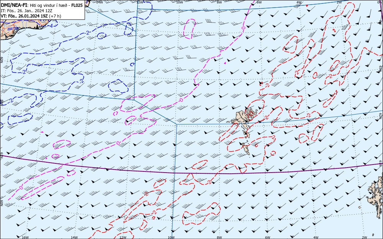This screenshot has width=383, height=239.
Task: Click the "6W" longitude label on top edge
Action: (x=259, y=2)
